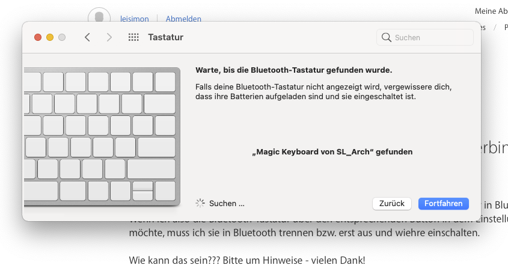
Task: Click "Suchen …" status text
Action: (227, 204)
